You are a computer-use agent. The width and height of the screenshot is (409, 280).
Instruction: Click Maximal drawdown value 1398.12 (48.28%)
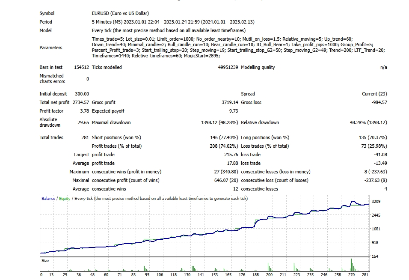(x=219, y=122)
